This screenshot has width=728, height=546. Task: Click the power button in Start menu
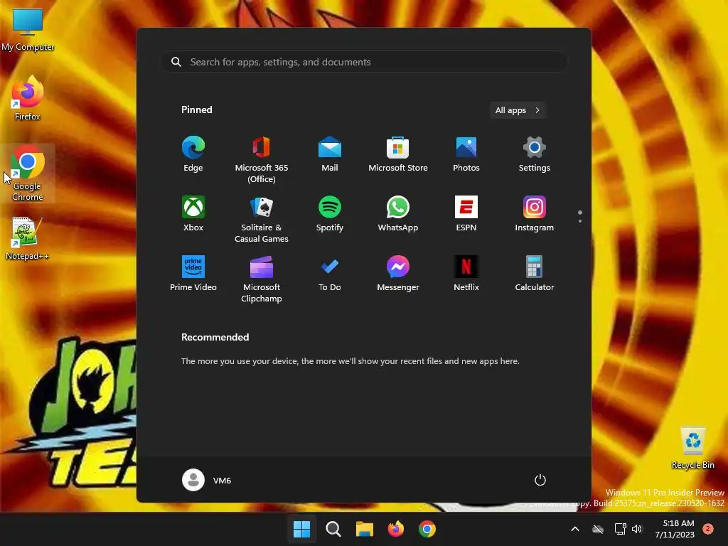[x=540, y=480]
